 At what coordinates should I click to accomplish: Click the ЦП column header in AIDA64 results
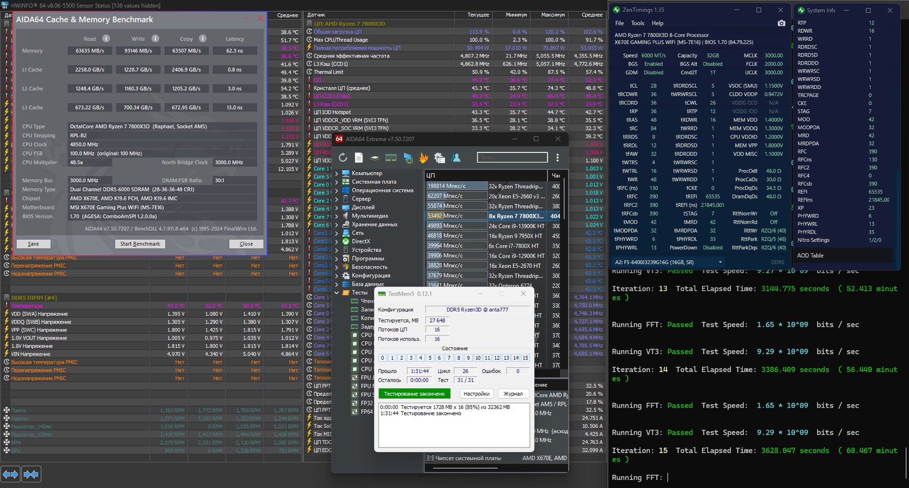(x=486, y=176)
